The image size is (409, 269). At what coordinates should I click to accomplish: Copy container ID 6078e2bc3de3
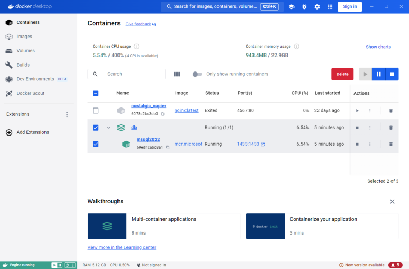162,114
